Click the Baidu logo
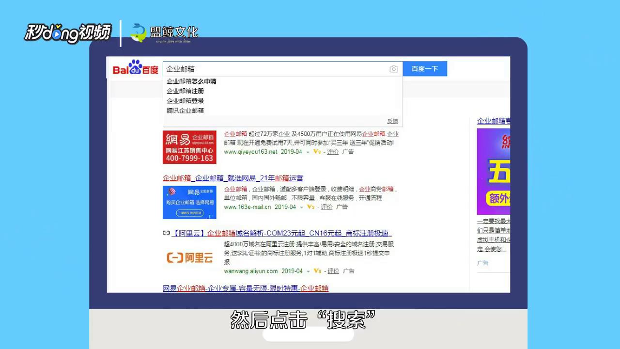 click(136, 68)
